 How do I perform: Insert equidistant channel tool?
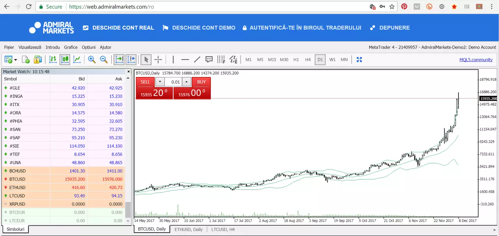pos(233,59)
